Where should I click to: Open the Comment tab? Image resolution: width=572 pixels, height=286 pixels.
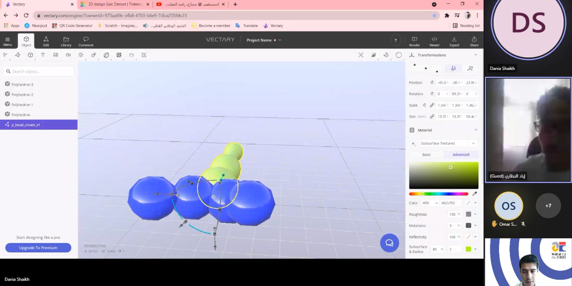[86, 41]
